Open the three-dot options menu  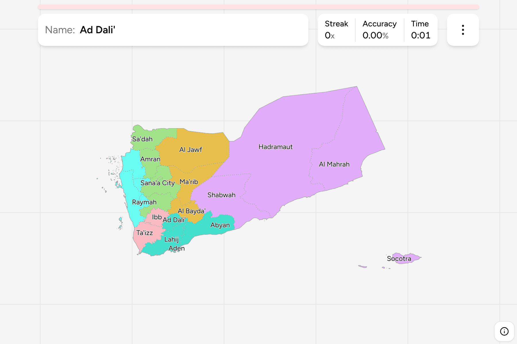(463, 30)
